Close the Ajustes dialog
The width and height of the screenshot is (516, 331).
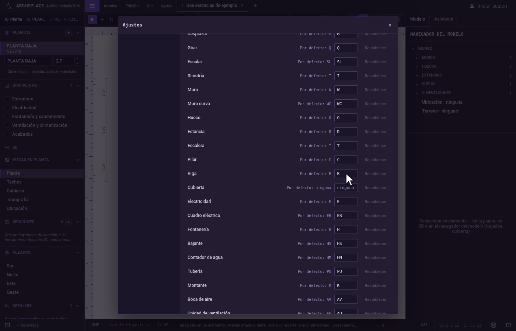pyautogui.click(x=390, y=25)
